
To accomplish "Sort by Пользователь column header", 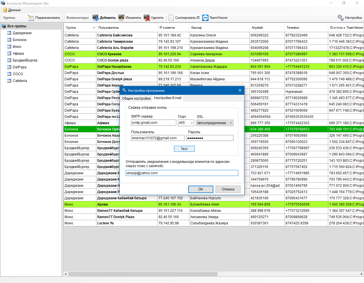I will click(x=127, y=28).
